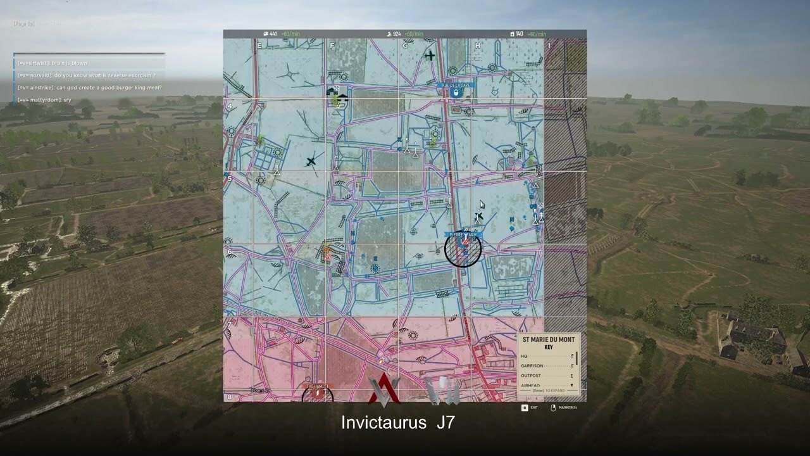The width and height of the screenshot is (810, 456).
Task: Click The Hamlet sector icon
Action: pyautogui.click(x=317, y=393)
